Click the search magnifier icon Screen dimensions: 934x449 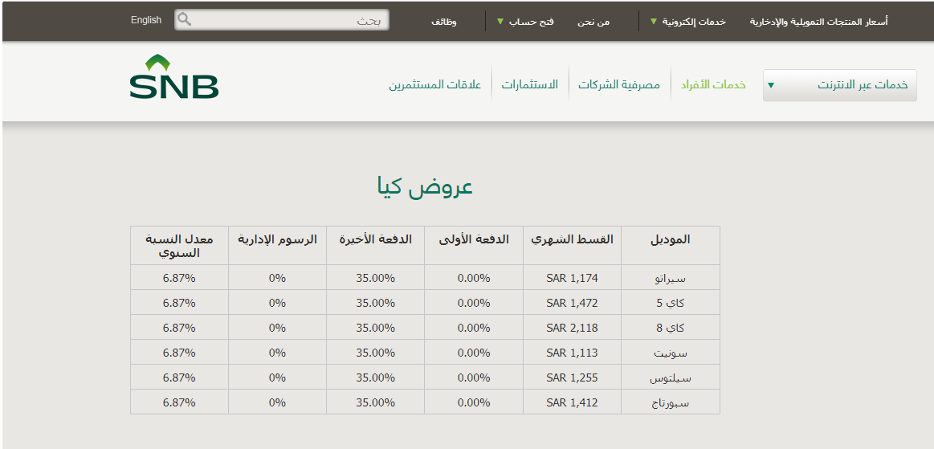pyautogui.click(x=185, y=19)
